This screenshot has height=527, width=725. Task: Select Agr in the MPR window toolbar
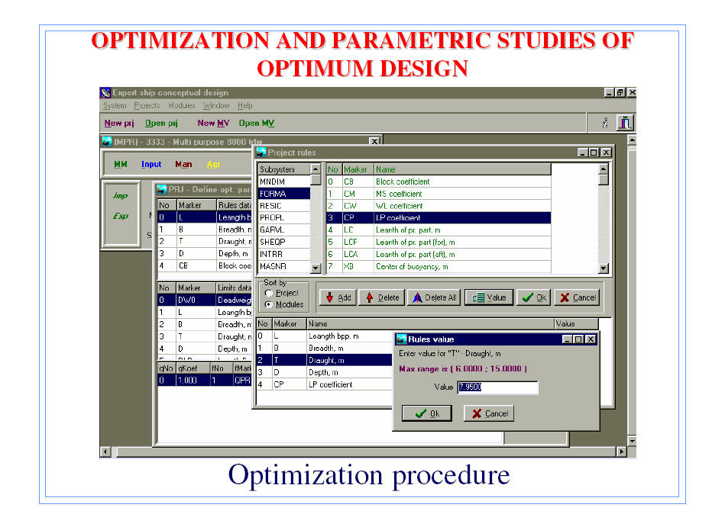[214, 164]
